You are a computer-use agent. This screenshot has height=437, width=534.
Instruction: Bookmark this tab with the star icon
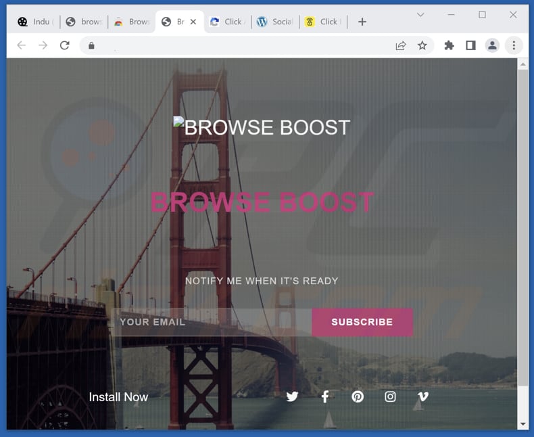[422, 45]
